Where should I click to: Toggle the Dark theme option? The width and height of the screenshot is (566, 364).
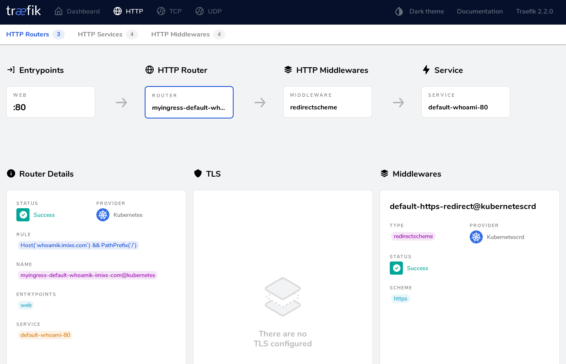point(419,11)
